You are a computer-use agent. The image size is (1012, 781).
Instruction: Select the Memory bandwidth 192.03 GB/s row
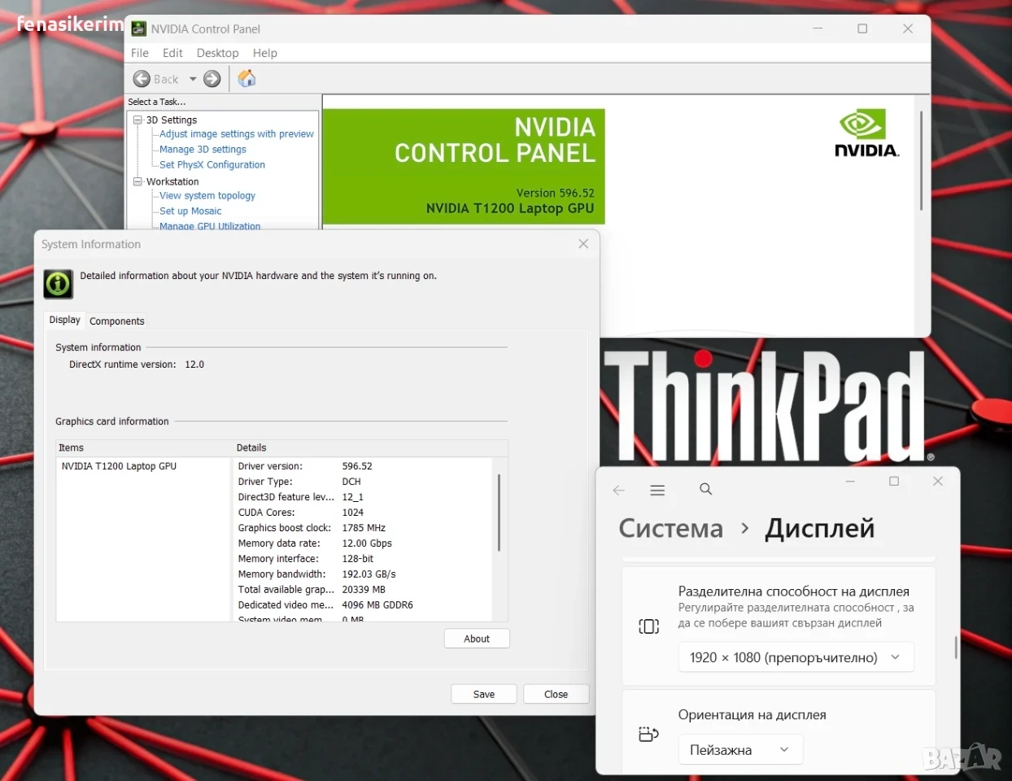[363, 574]
